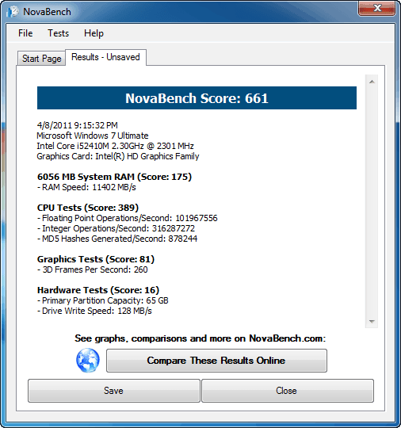This screenshot has width=401, height=428.
Task: Click the NovaBench title bar text
Action: 47,12
